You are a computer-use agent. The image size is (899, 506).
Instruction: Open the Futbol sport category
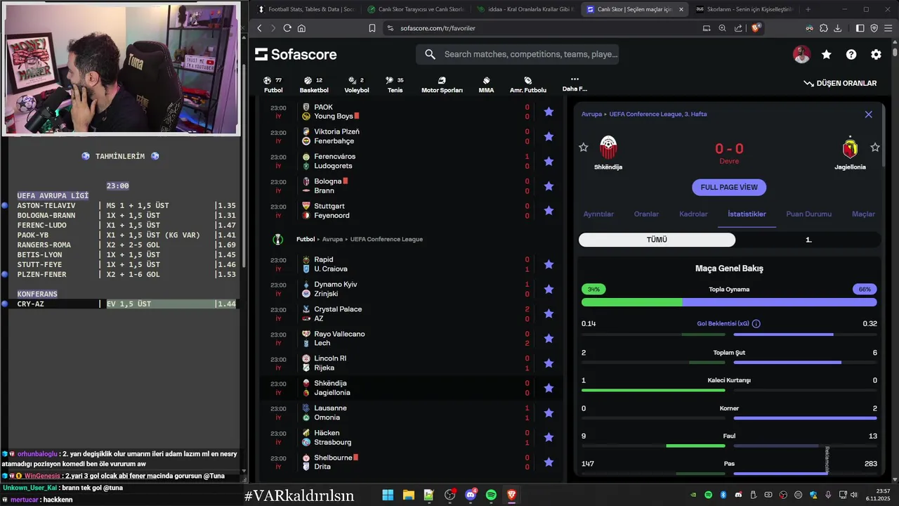point(273,85)
